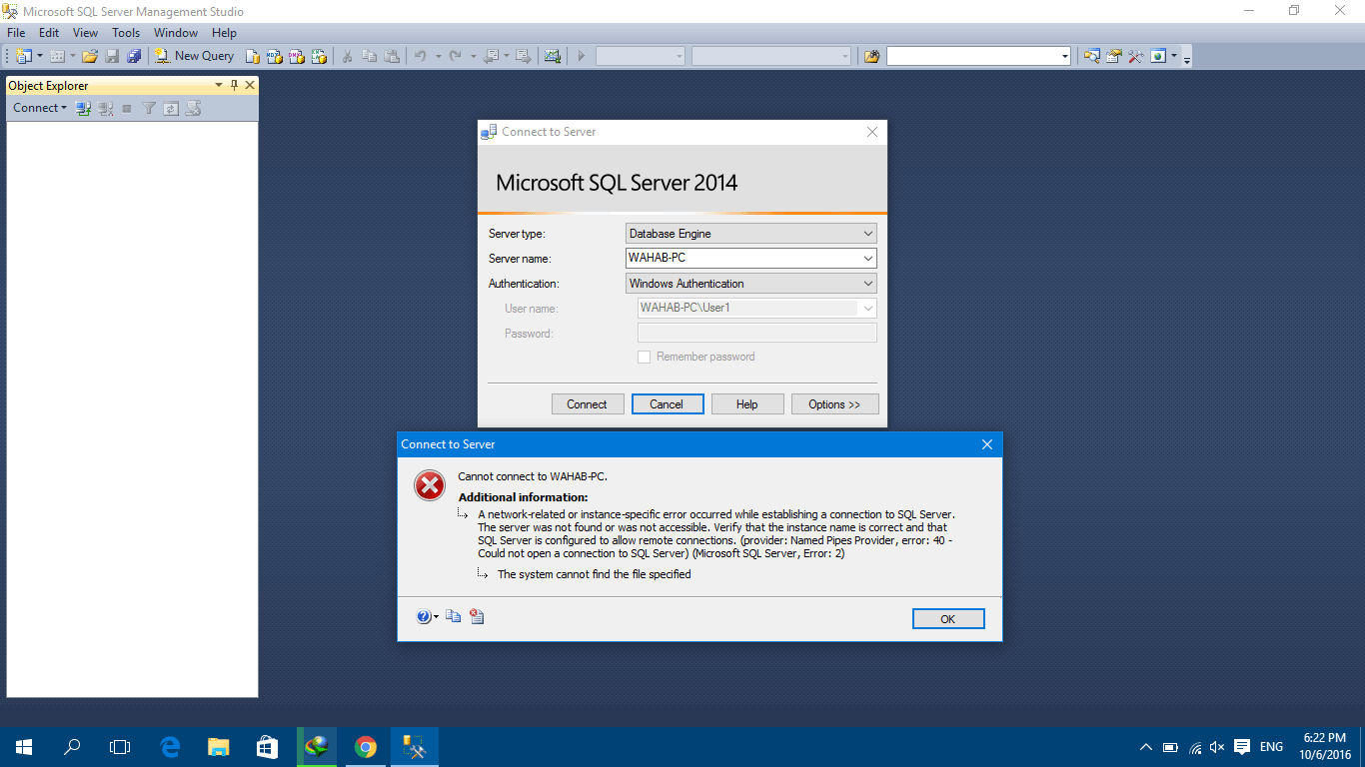This screenshot has height=767, width=1365.
Task: Click the Help button in Connect dialog
Action: tap(747, 404)
